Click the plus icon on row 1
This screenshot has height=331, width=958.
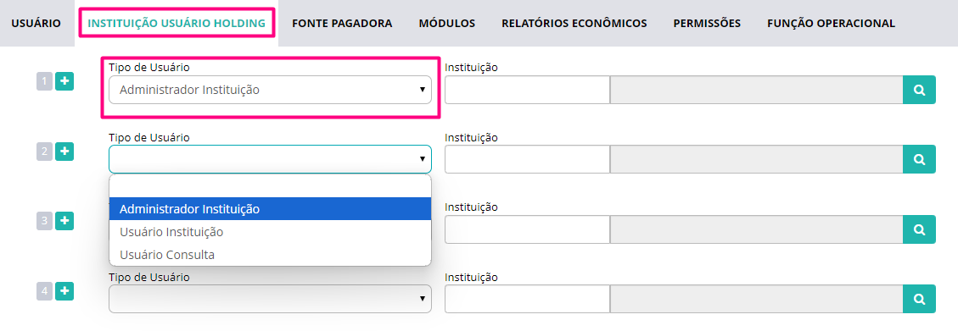click(64, 81)
